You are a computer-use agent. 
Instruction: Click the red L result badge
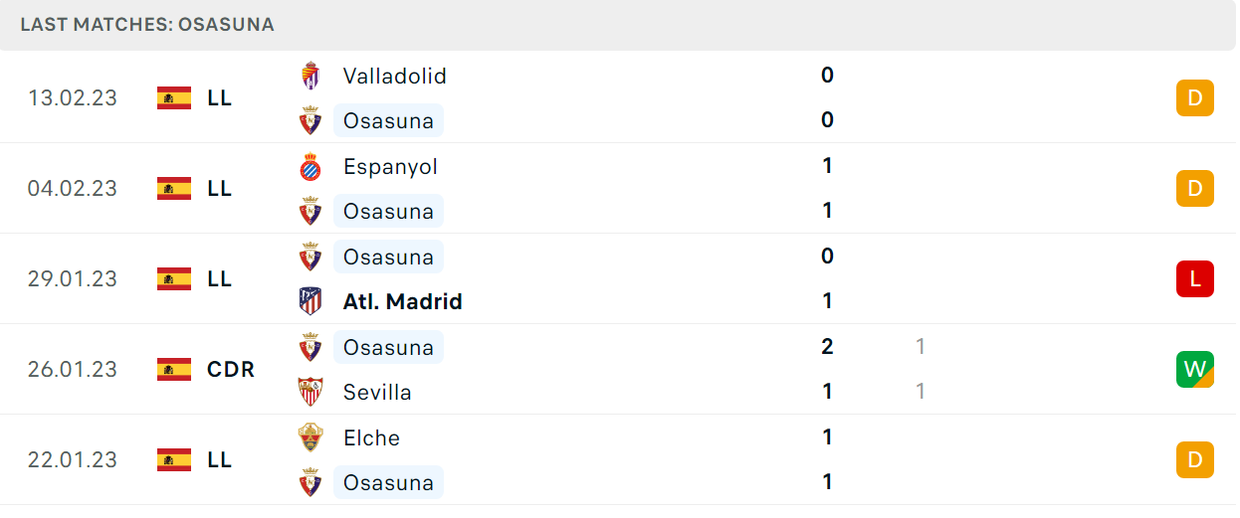click(x=1195, y=279)
